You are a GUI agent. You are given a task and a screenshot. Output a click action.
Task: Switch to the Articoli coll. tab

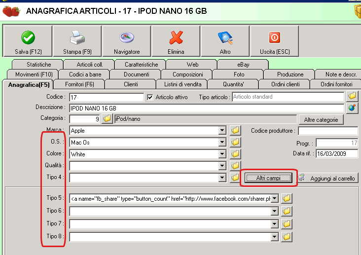tap(90, 65)
